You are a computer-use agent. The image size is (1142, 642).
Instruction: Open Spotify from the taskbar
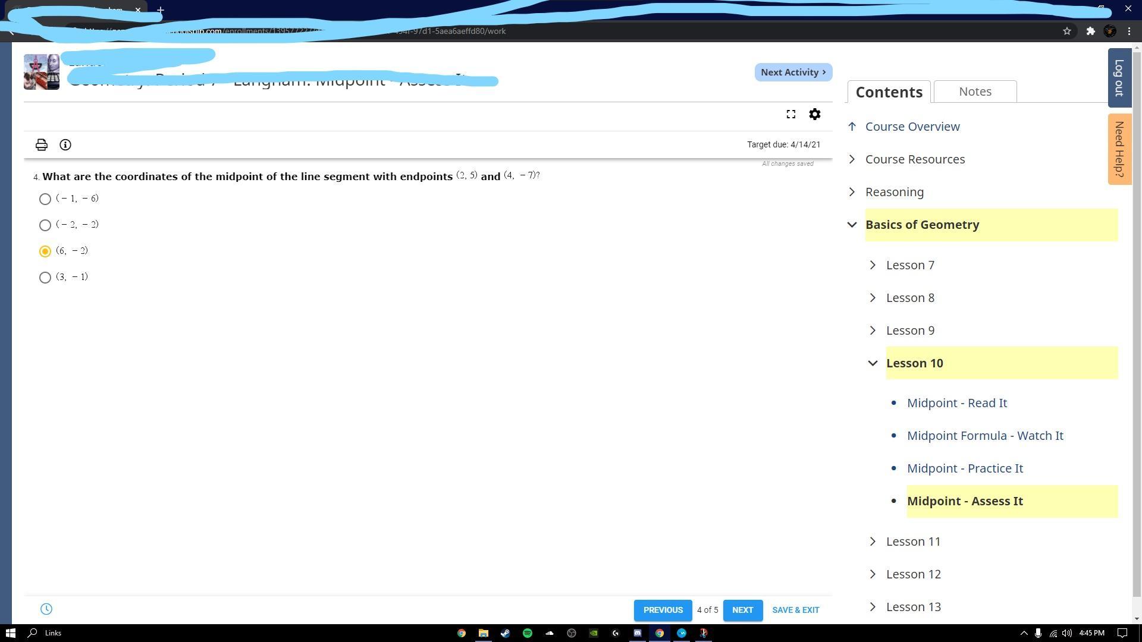[x=527, y=633]
